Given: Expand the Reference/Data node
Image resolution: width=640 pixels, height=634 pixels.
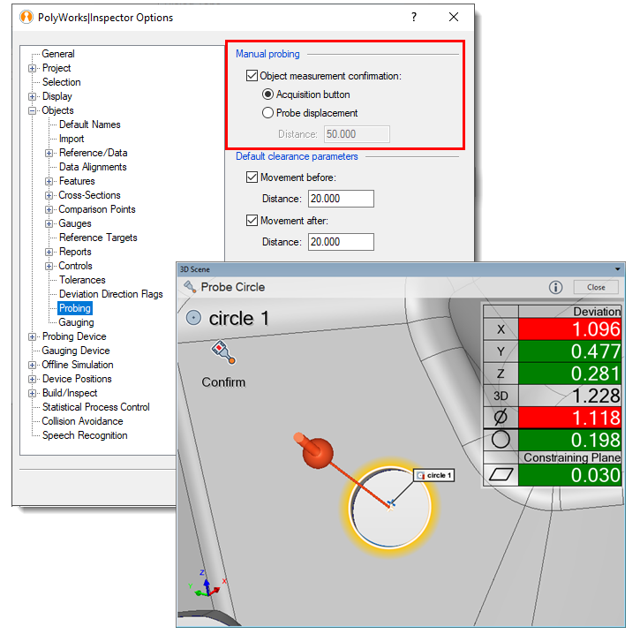Looking at the screenshot, I should coord(49,153).
